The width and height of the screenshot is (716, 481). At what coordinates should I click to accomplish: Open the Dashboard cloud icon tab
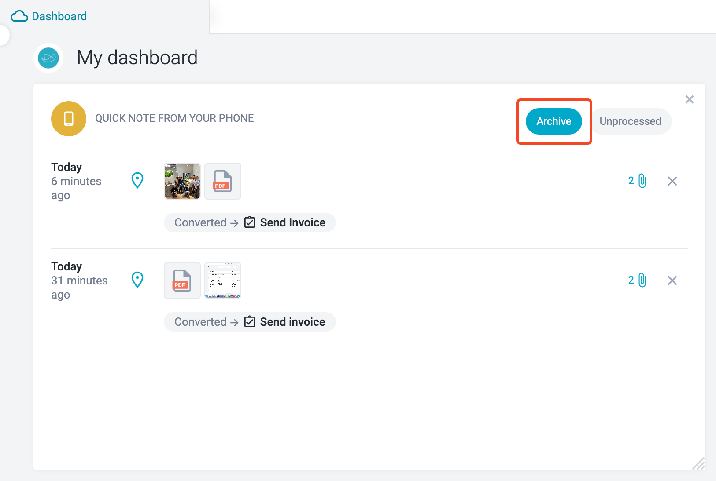click(49, 16)
